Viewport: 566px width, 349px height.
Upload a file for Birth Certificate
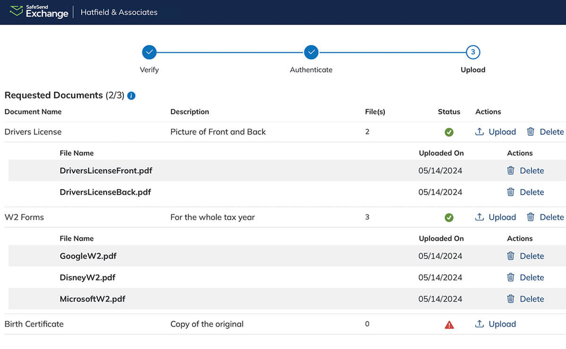point(496,324)
